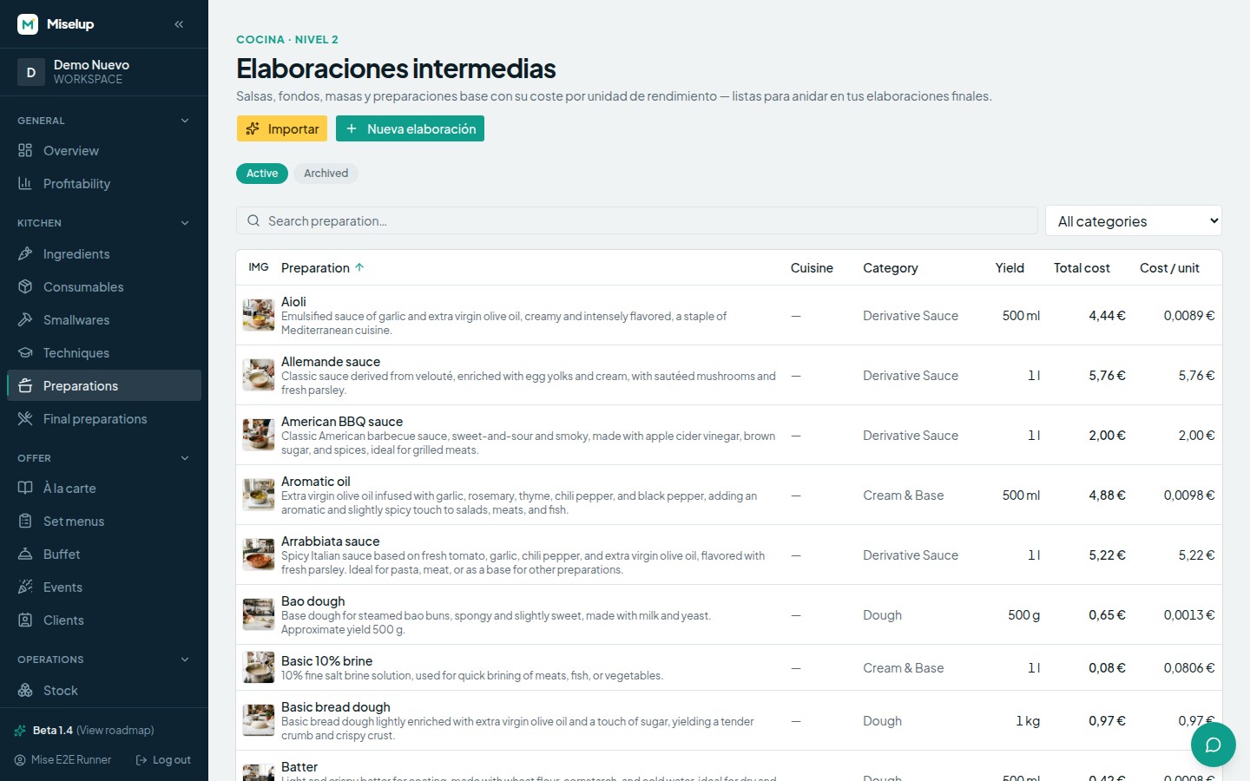Open the Bao dough thumbnail image

(259, 614)
